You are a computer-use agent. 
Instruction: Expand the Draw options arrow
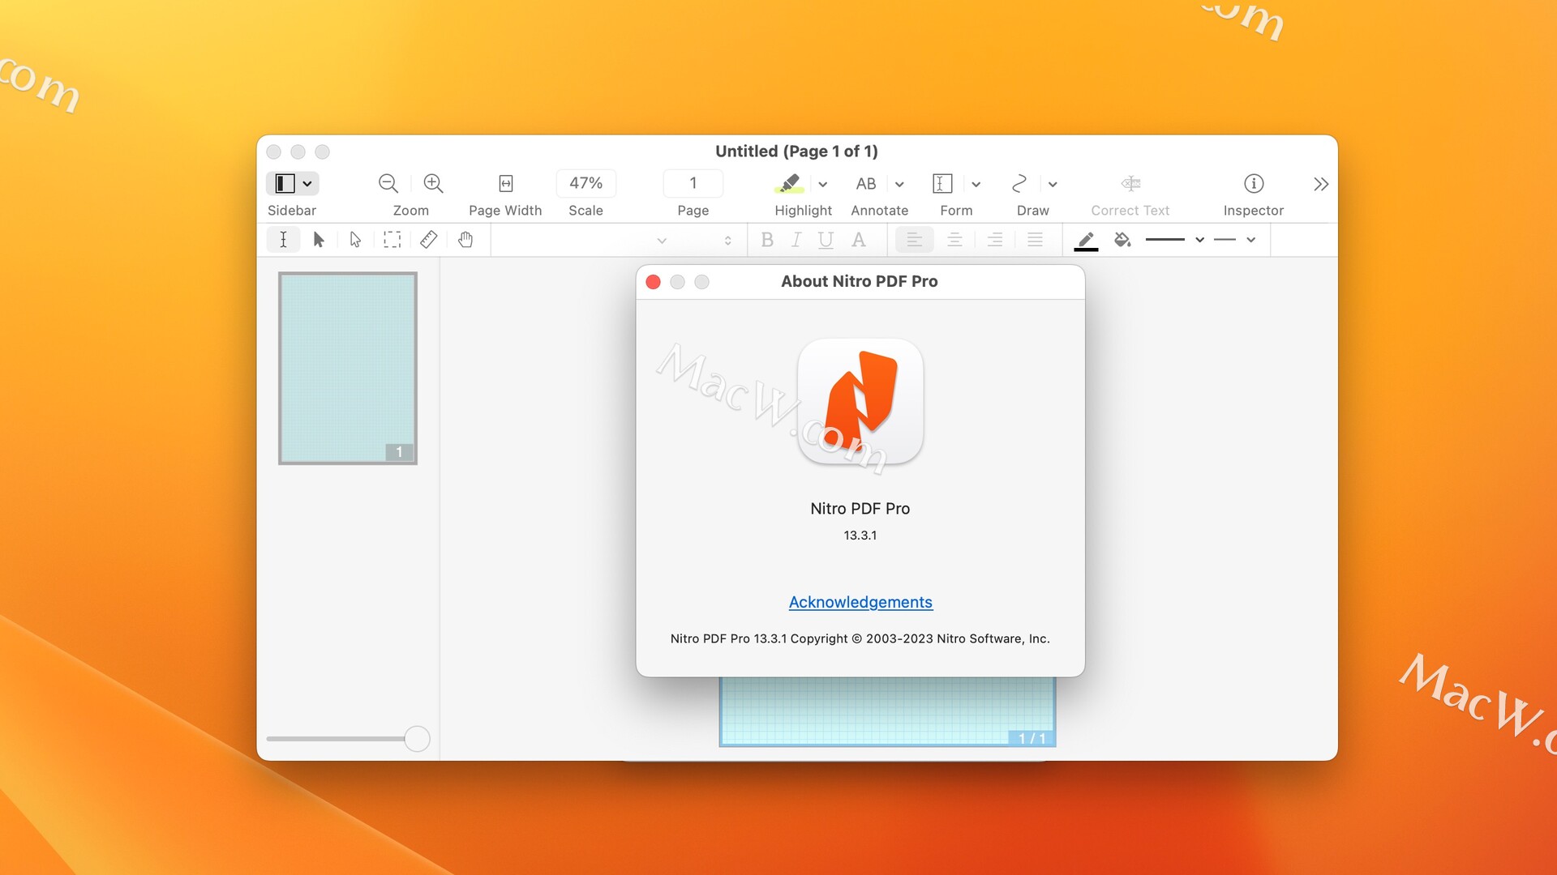click(1053, 184)
